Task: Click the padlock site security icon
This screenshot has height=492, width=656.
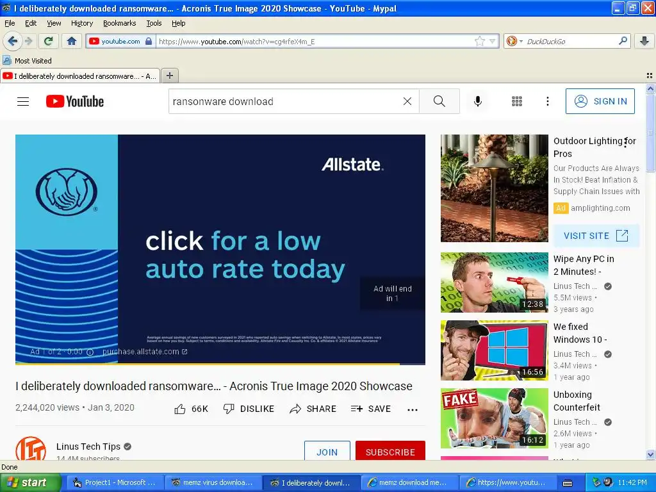Action: [149, 41]
